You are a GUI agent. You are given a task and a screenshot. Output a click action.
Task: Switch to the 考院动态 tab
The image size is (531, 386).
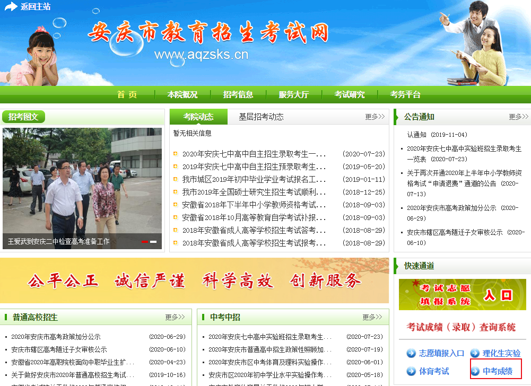(x=198, y=117)
